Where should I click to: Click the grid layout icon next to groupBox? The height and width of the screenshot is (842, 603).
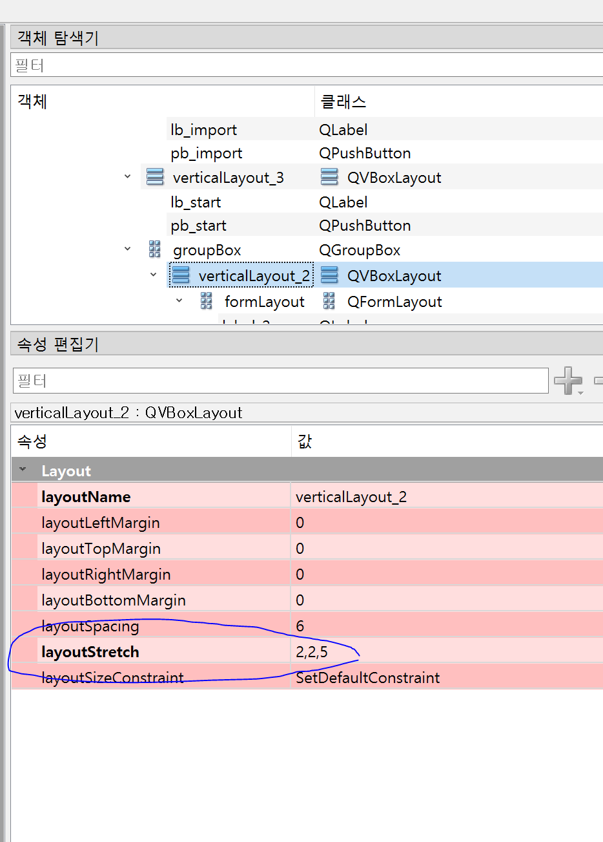point(155,249)
